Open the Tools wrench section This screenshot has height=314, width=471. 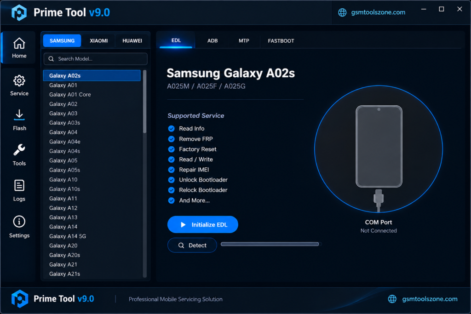coord(19,155)
